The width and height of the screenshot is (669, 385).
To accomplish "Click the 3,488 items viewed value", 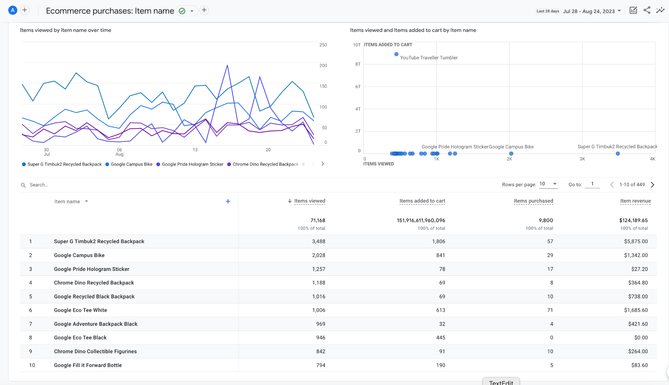I will pos(318,242).
